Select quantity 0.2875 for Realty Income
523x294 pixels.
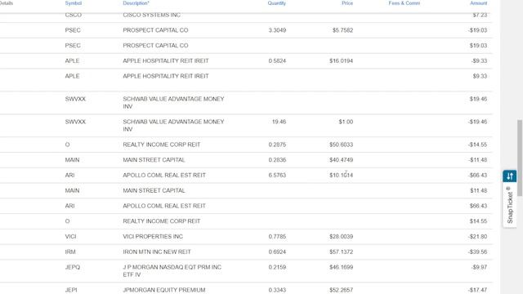(x=277, y=145)
